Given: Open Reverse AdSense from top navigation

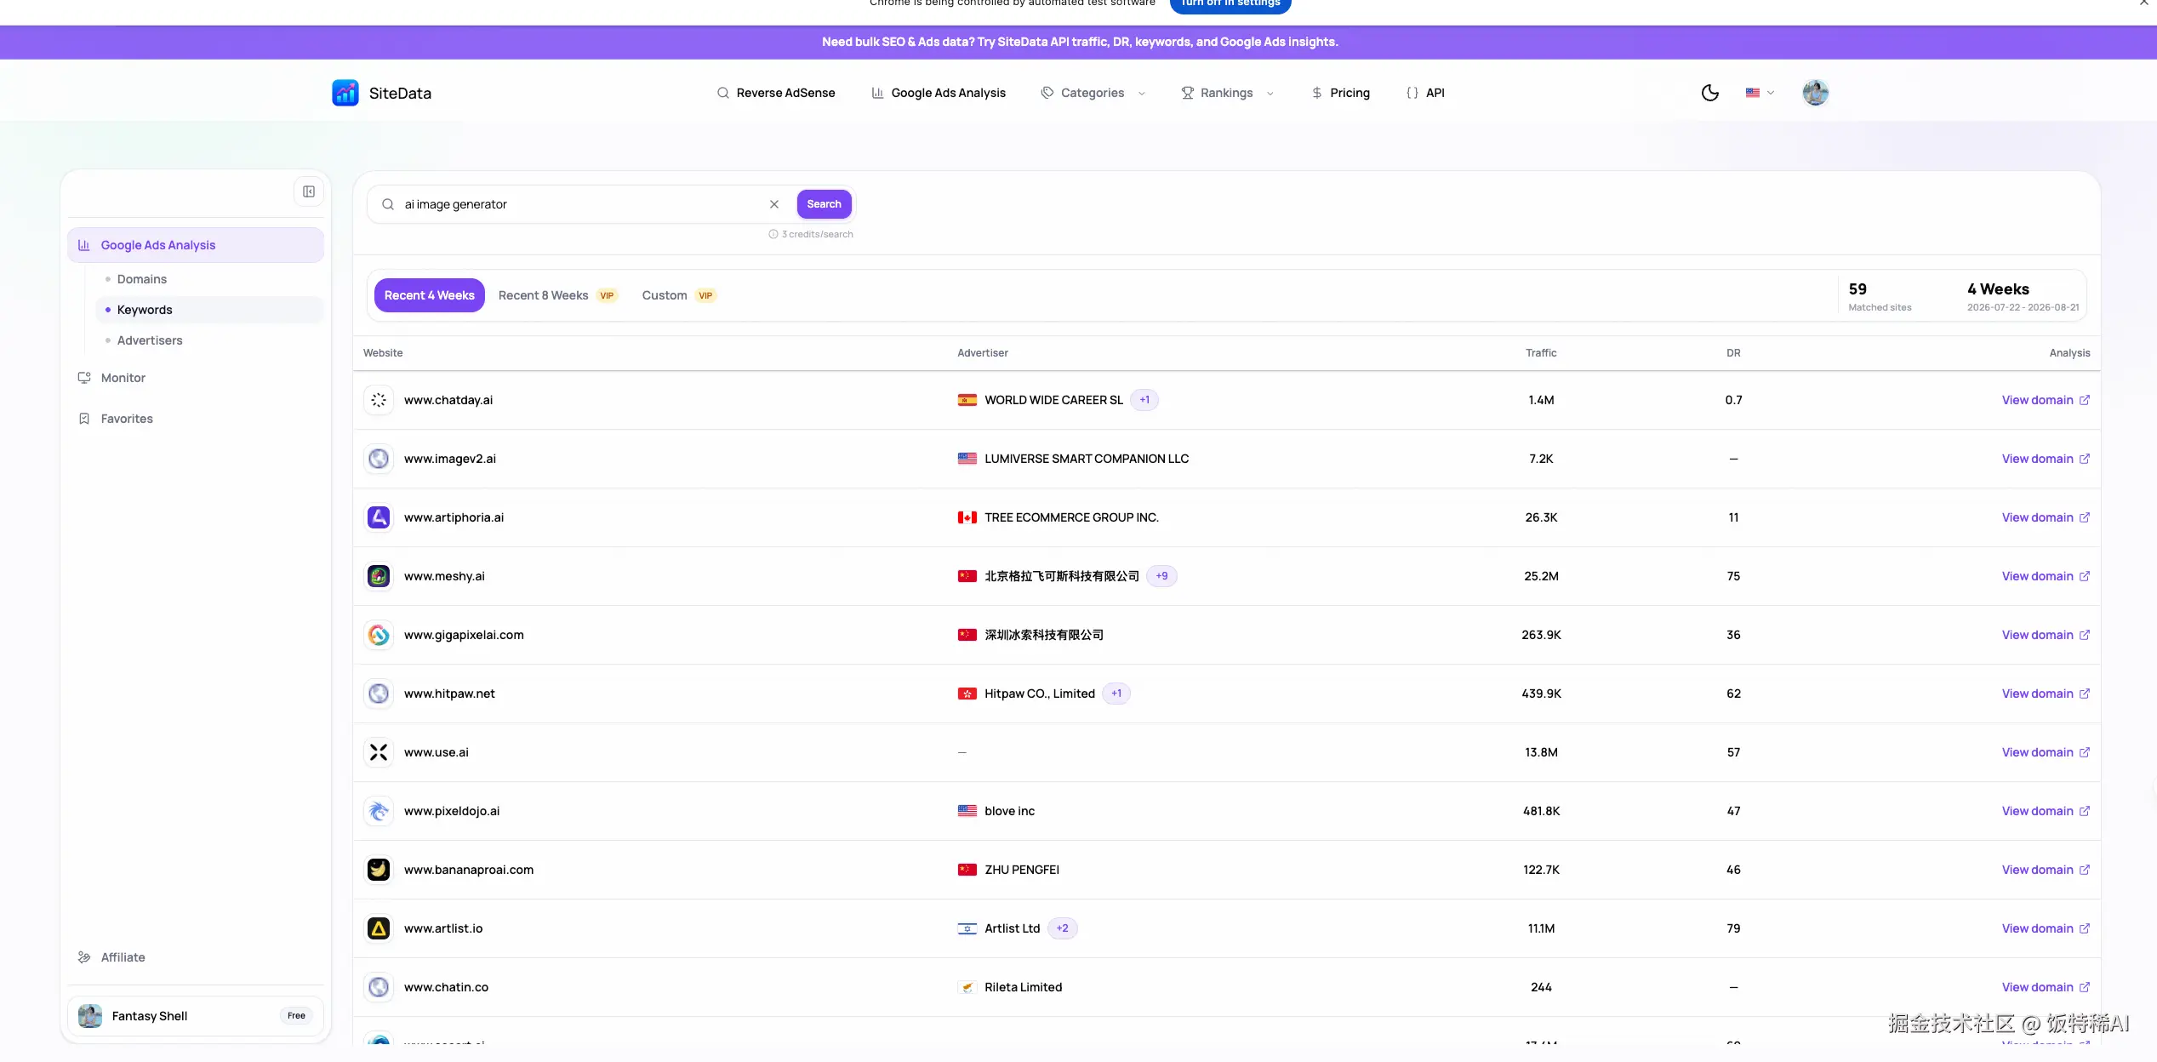Looking at the screenshot, I should pyautogui.click(x=775, y=93).
